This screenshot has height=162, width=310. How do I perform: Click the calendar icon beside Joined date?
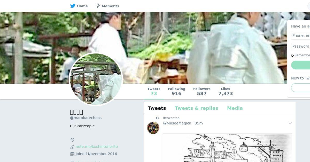(x=72, y=154)
